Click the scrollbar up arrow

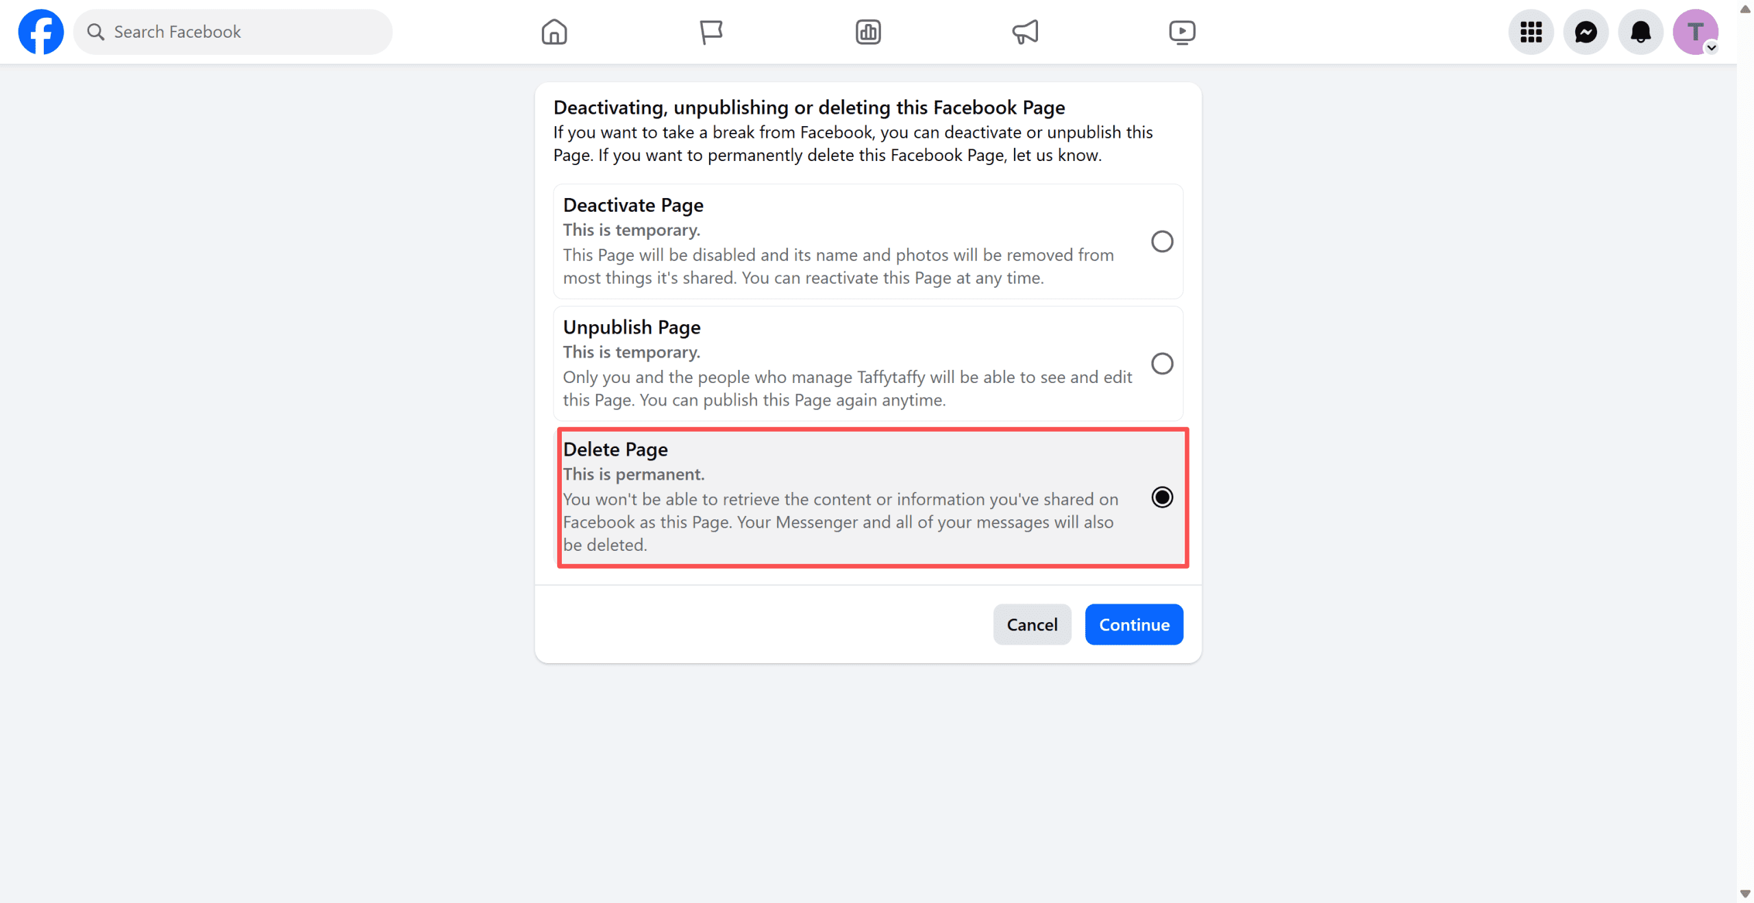point(1745,9)
